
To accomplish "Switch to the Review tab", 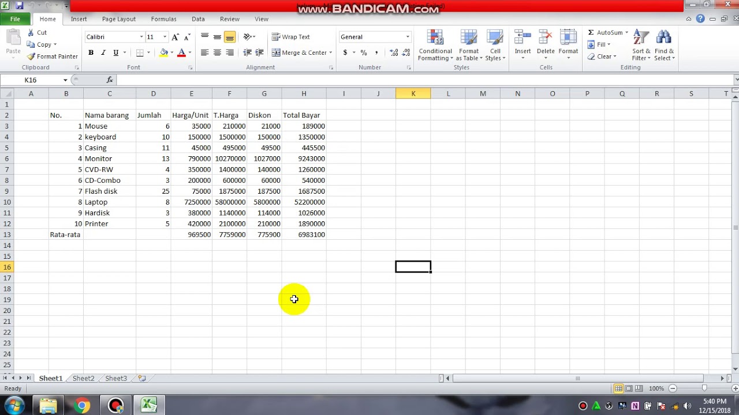I will pyautogui.click(x=230, y=19).
